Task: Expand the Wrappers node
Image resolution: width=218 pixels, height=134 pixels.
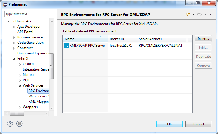Action: [20, 107]
